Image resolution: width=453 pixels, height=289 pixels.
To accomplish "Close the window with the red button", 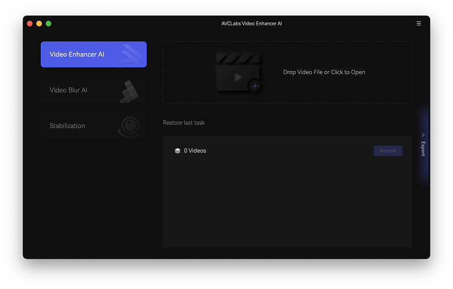I will 30,24.
